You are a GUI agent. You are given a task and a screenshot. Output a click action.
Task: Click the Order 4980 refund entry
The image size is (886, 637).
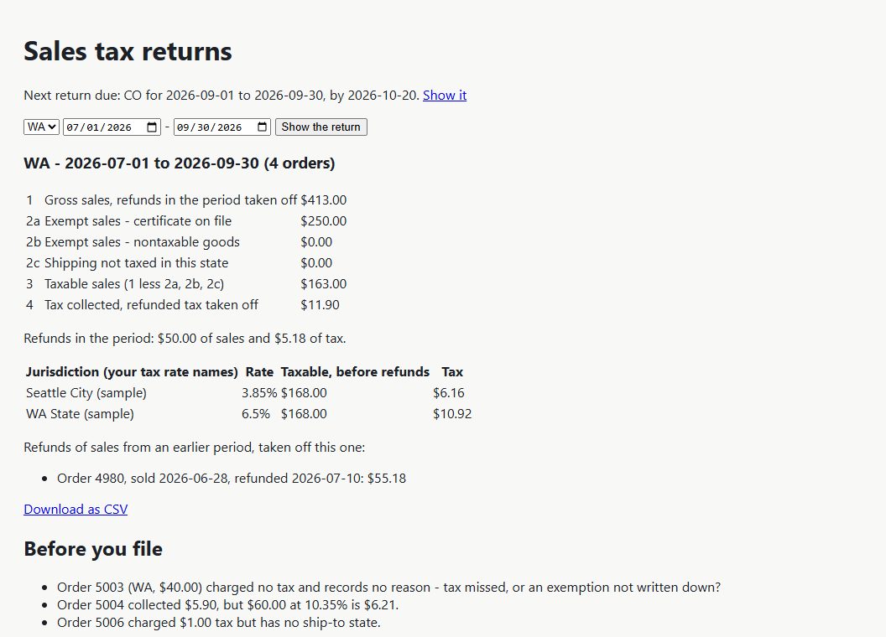pyautogui.click(x=232, y=479)
